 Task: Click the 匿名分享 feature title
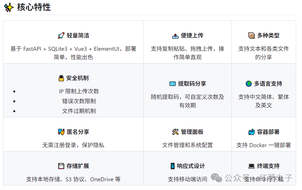click(78, 132)
